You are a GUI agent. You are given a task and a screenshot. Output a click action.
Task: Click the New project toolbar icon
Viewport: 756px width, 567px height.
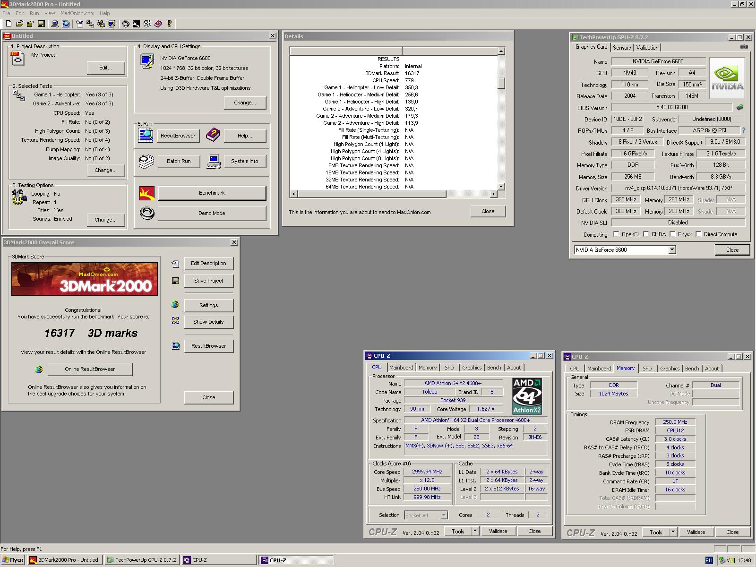pyautogui.click(x=9, y=24)
